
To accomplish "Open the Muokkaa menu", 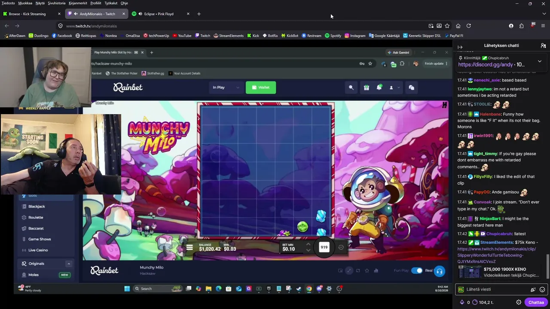I will 25,3.
